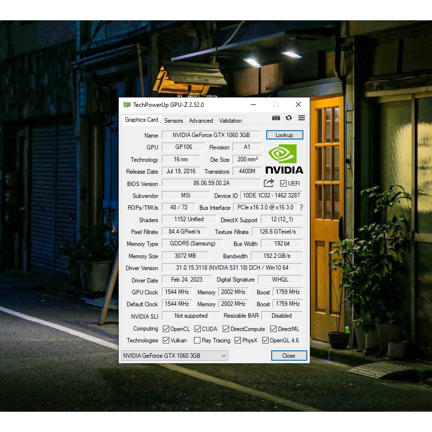Toggle the DirectCompute checkbox
This screenshot has width=432, height=432.
pyautogui.click(x=226, y=329)
